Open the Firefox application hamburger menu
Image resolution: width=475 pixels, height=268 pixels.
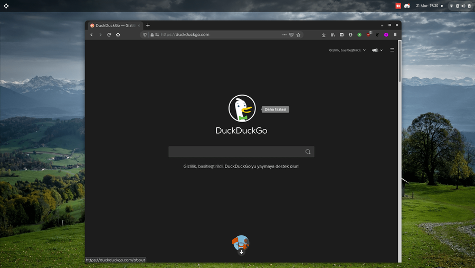point(395,34)
